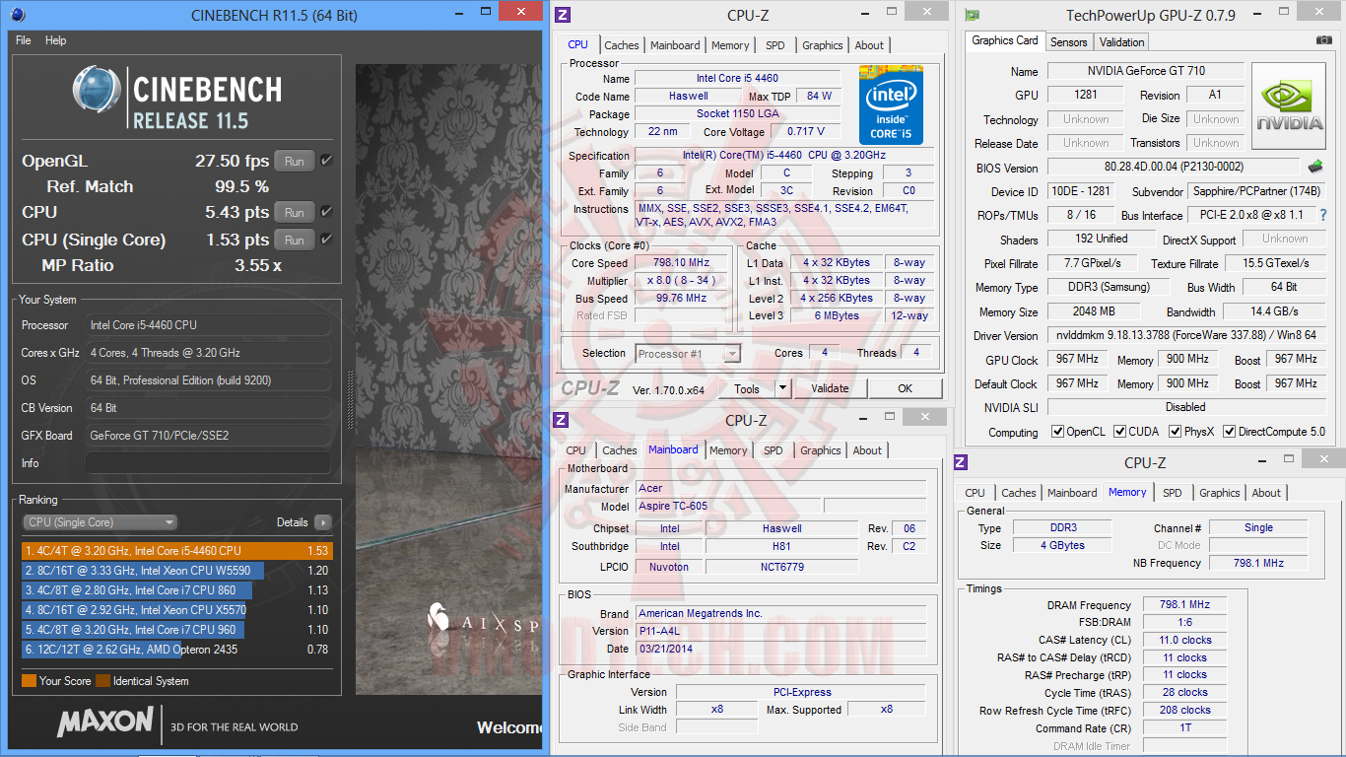Click the Cinebench sphere logo
This screenshot has width=1346, height=757.
coord(98,90)
